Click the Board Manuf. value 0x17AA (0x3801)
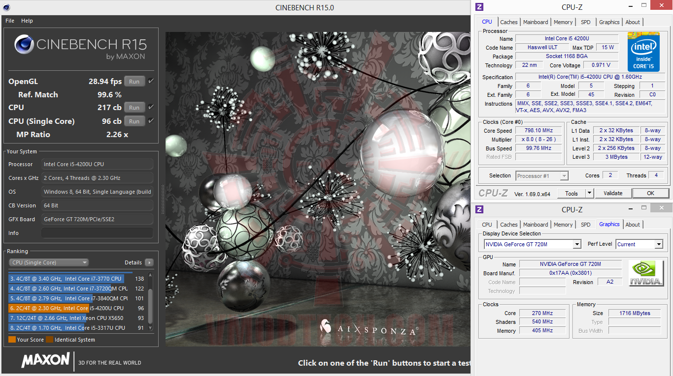673x376 pixels. pos(571,273)
